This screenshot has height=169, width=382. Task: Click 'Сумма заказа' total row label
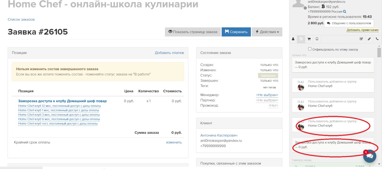pos(147,133)
